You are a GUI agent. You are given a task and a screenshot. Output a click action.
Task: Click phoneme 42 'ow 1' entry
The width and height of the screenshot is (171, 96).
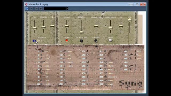133,55
